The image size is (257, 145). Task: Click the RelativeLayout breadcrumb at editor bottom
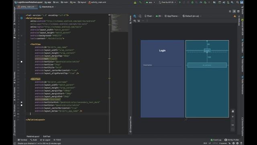[33, 137]
